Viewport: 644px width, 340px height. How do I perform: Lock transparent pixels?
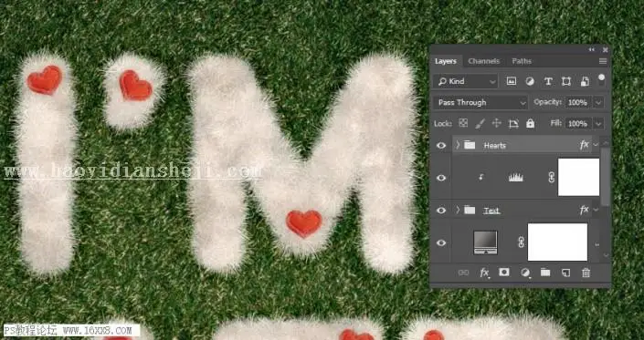click(x=463, y=123)
